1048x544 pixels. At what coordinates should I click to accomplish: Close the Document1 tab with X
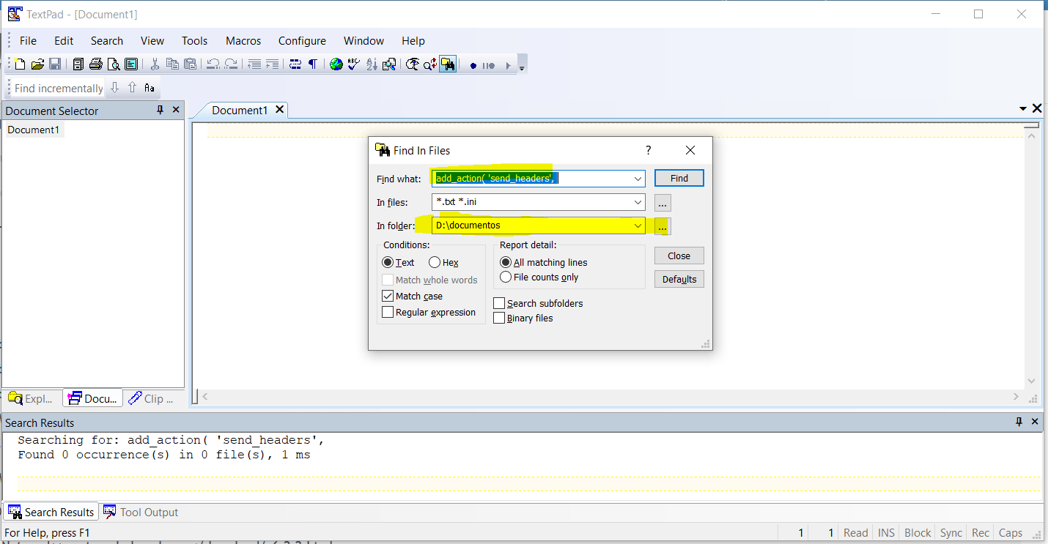coord(279,110)
